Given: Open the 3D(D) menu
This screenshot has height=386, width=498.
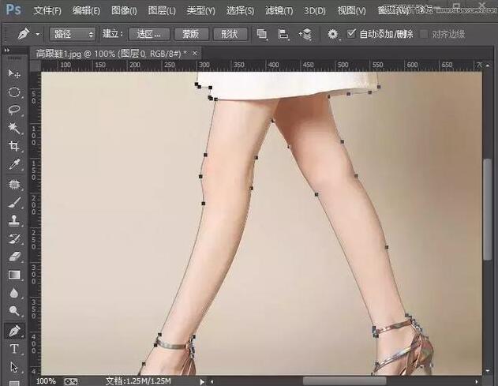Looking at the screenshot, I should pyautogui.click(x=315, y=11).
